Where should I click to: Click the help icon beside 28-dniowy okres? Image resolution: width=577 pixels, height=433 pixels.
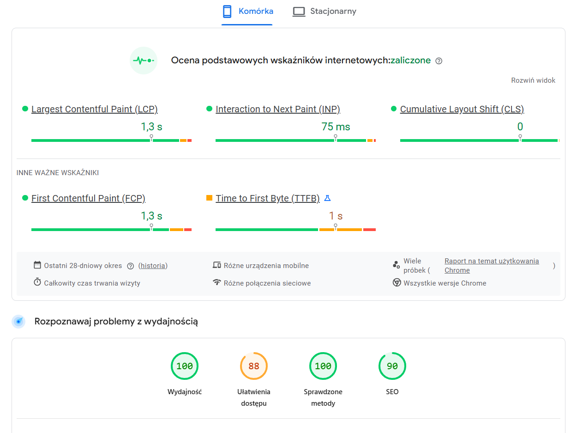click(130, 266)
